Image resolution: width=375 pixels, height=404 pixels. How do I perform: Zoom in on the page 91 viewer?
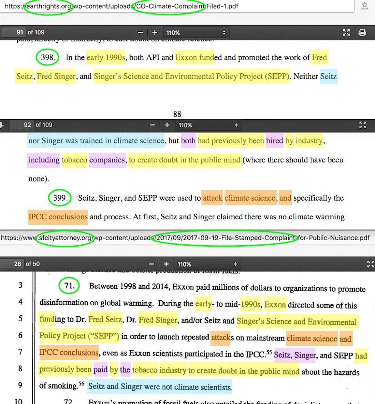(x=155, y=33)
